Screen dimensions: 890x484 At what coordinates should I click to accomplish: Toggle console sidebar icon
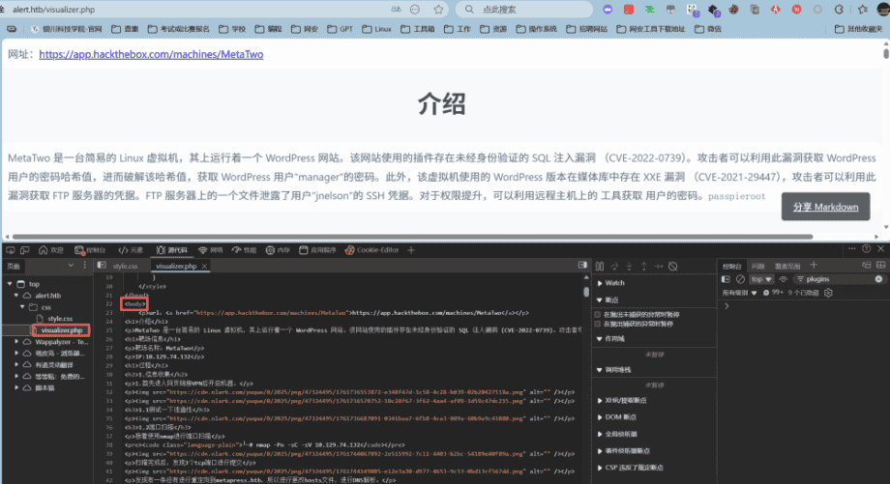[726, 279]
